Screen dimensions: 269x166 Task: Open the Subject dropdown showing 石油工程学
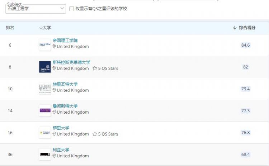[x=36, y=9]
